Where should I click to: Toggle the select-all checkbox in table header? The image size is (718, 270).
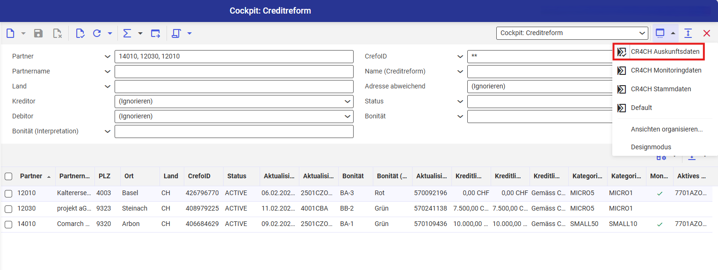[x=8, y=176]
